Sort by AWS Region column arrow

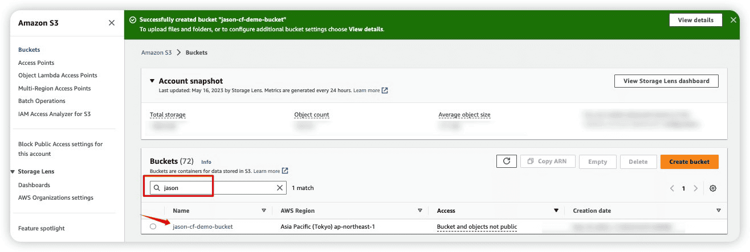coord(420,210)
